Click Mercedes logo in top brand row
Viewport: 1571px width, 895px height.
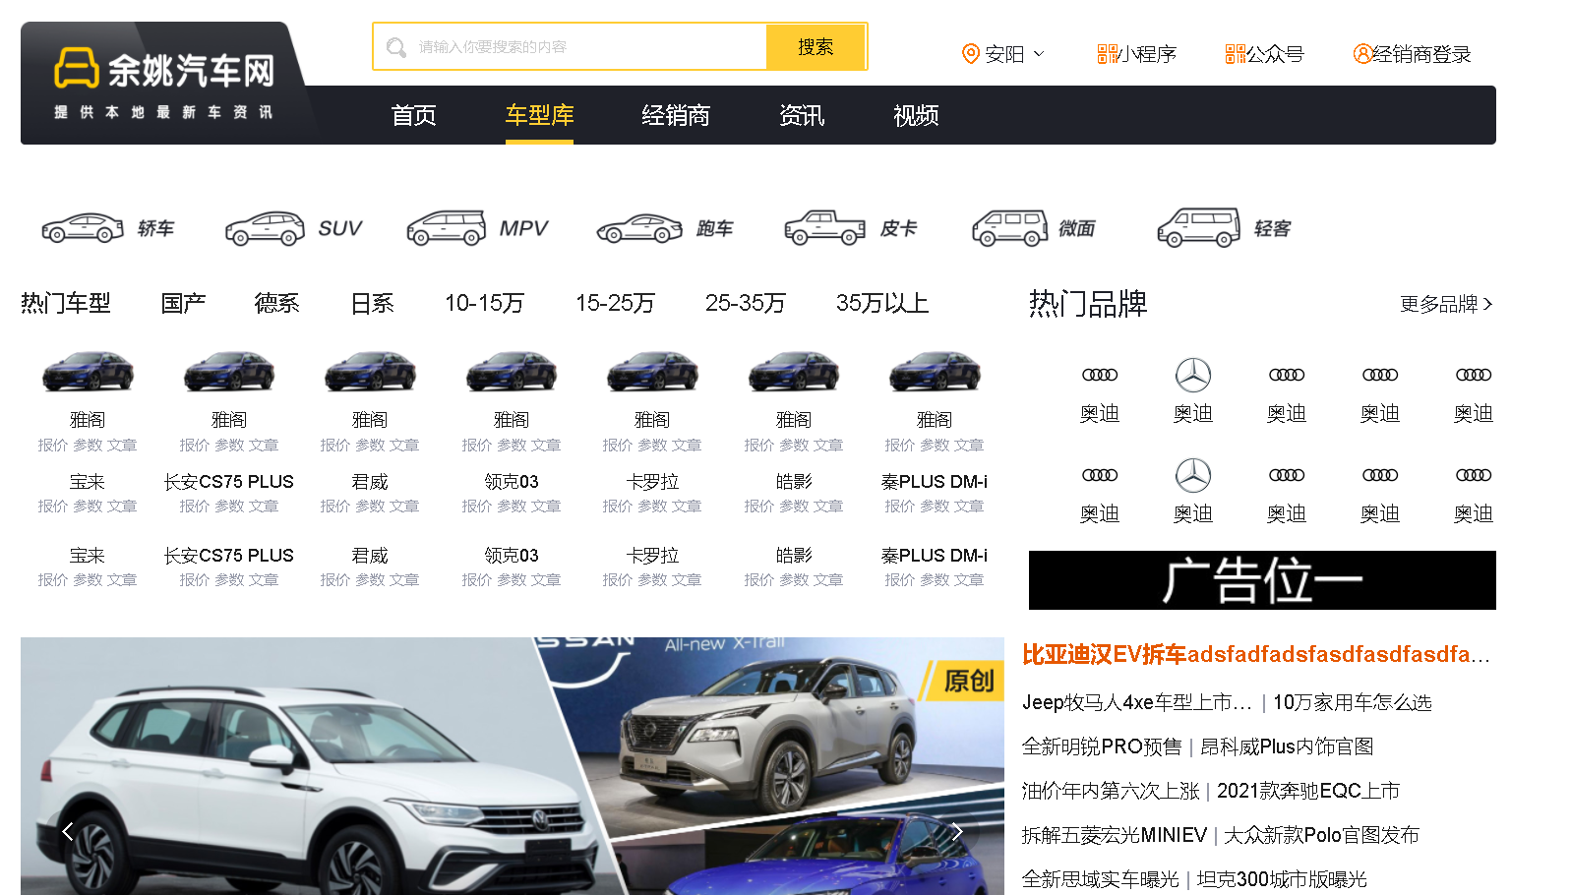[1193, 375]
